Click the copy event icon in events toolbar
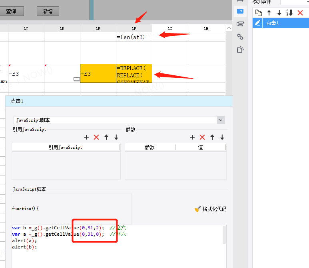Viewport: 309px width, 268px height. (258, 13)
